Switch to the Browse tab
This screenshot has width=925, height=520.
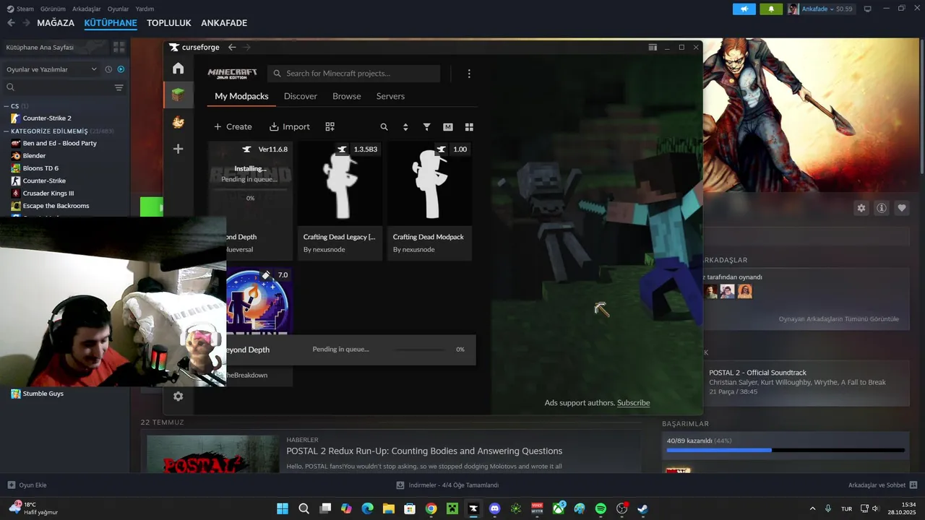coord(347,96)
